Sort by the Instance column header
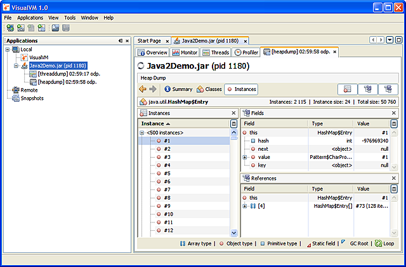The height and width of the screenshot is (267, 406). [x=184, y=124]
